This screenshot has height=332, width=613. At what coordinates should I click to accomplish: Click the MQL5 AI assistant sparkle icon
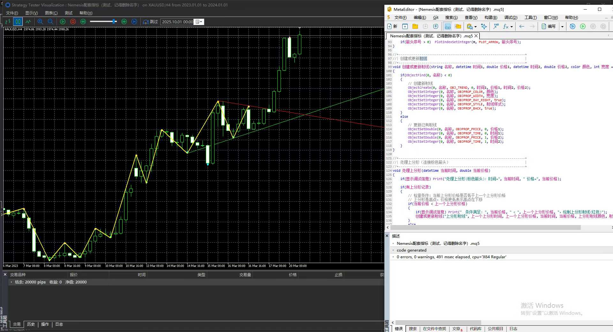click(484, 26)
